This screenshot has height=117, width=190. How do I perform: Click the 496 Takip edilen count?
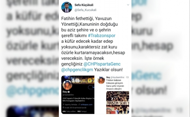pyautogui.click(x=69, y=111)
